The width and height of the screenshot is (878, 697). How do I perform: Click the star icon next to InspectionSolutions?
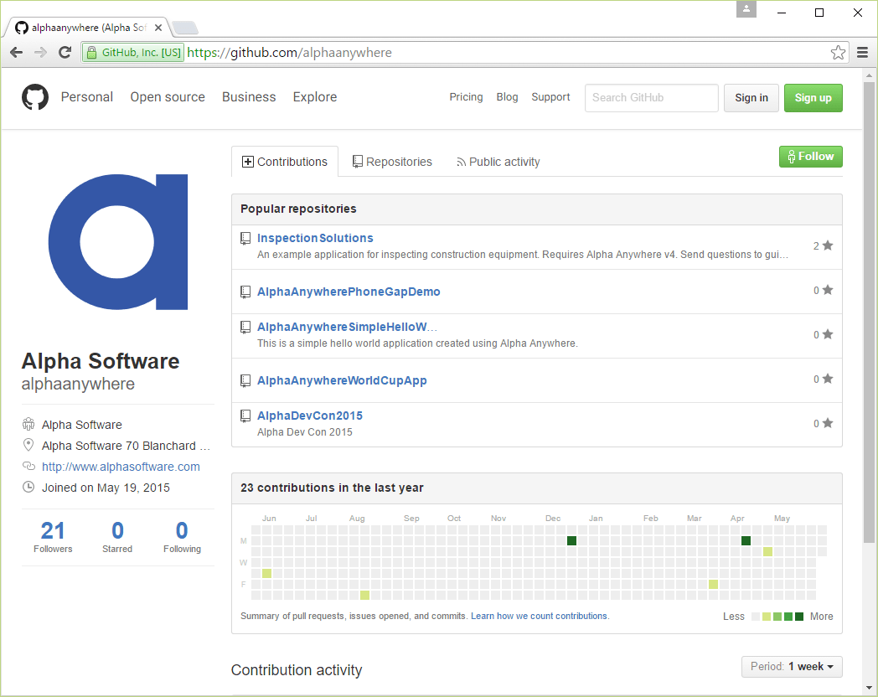(x=827, y=245)
